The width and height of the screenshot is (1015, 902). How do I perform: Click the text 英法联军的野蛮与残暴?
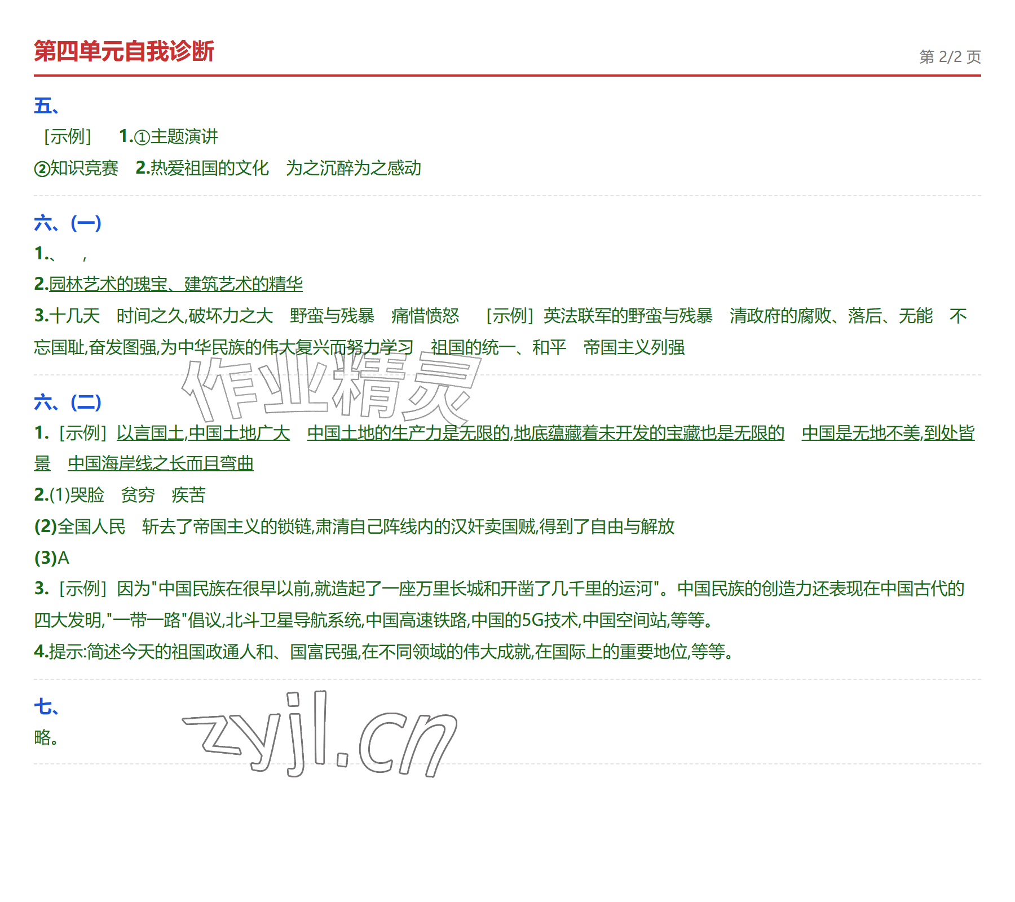point(628,316)
